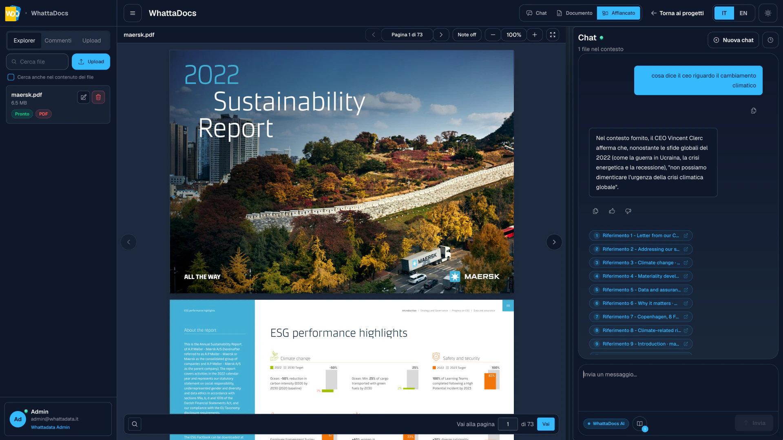The image size is (783, 440).
Task: Click the blue Upload button
Action: pos(91,62)
